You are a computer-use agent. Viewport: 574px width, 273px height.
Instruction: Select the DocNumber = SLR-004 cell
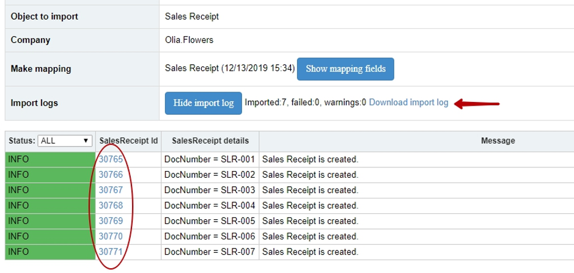coord(210,206)
